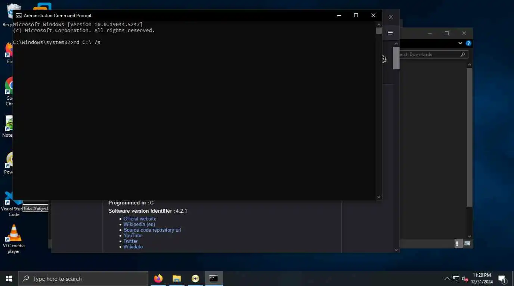Open the Official website link

click(140, 219)
